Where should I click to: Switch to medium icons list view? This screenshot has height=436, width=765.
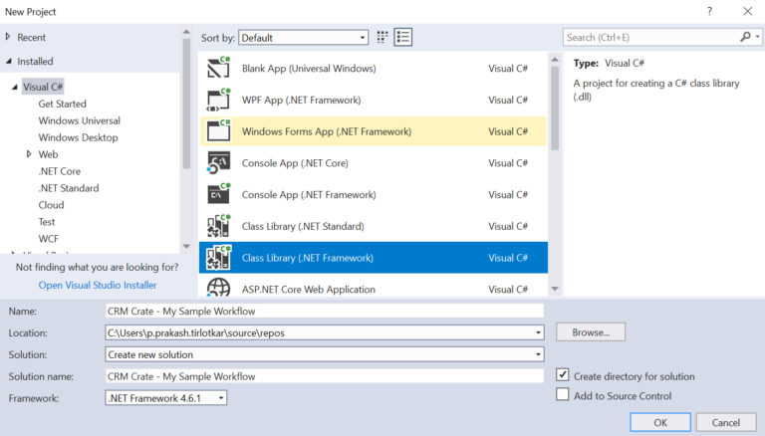tap(403, 37)
